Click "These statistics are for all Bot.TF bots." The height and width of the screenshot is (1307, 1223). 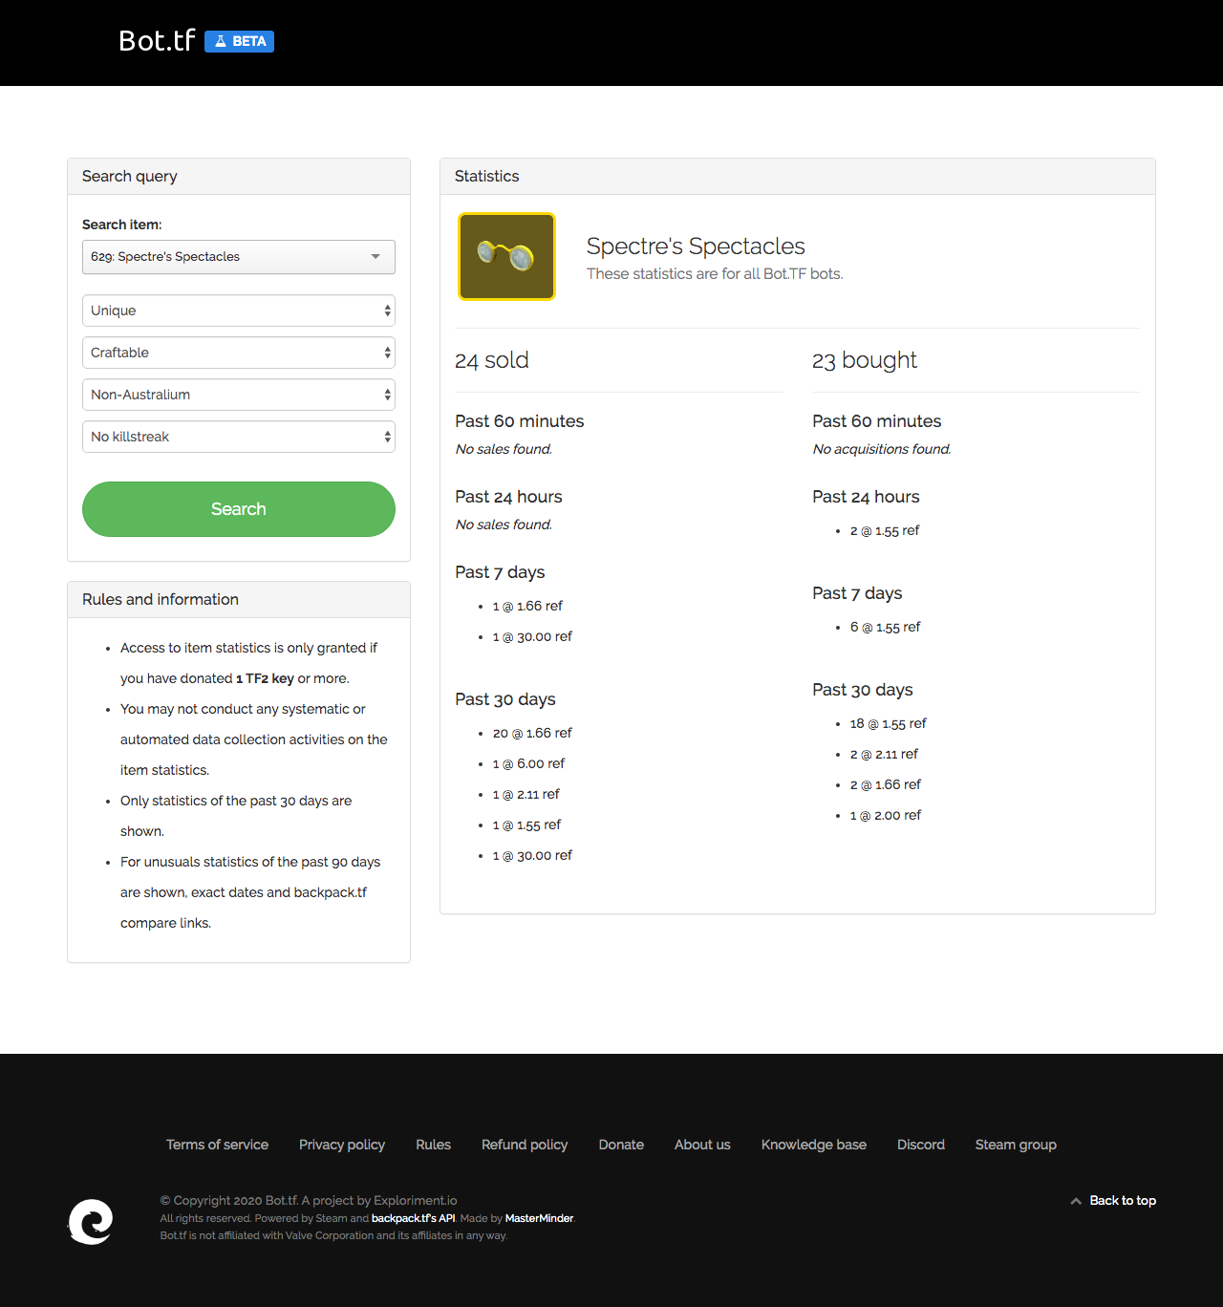[715, 274]
